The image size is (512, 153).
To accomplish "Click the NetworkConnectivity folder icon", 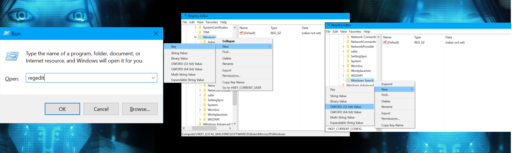I will click(x=348, y=42).
